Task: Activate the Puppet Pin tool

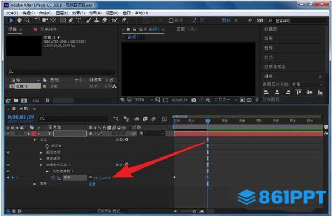Action: coord(124,20)
